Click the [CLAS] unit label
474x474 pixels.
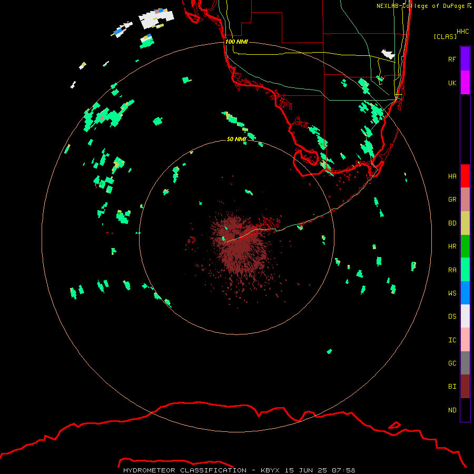coord(445,36)
